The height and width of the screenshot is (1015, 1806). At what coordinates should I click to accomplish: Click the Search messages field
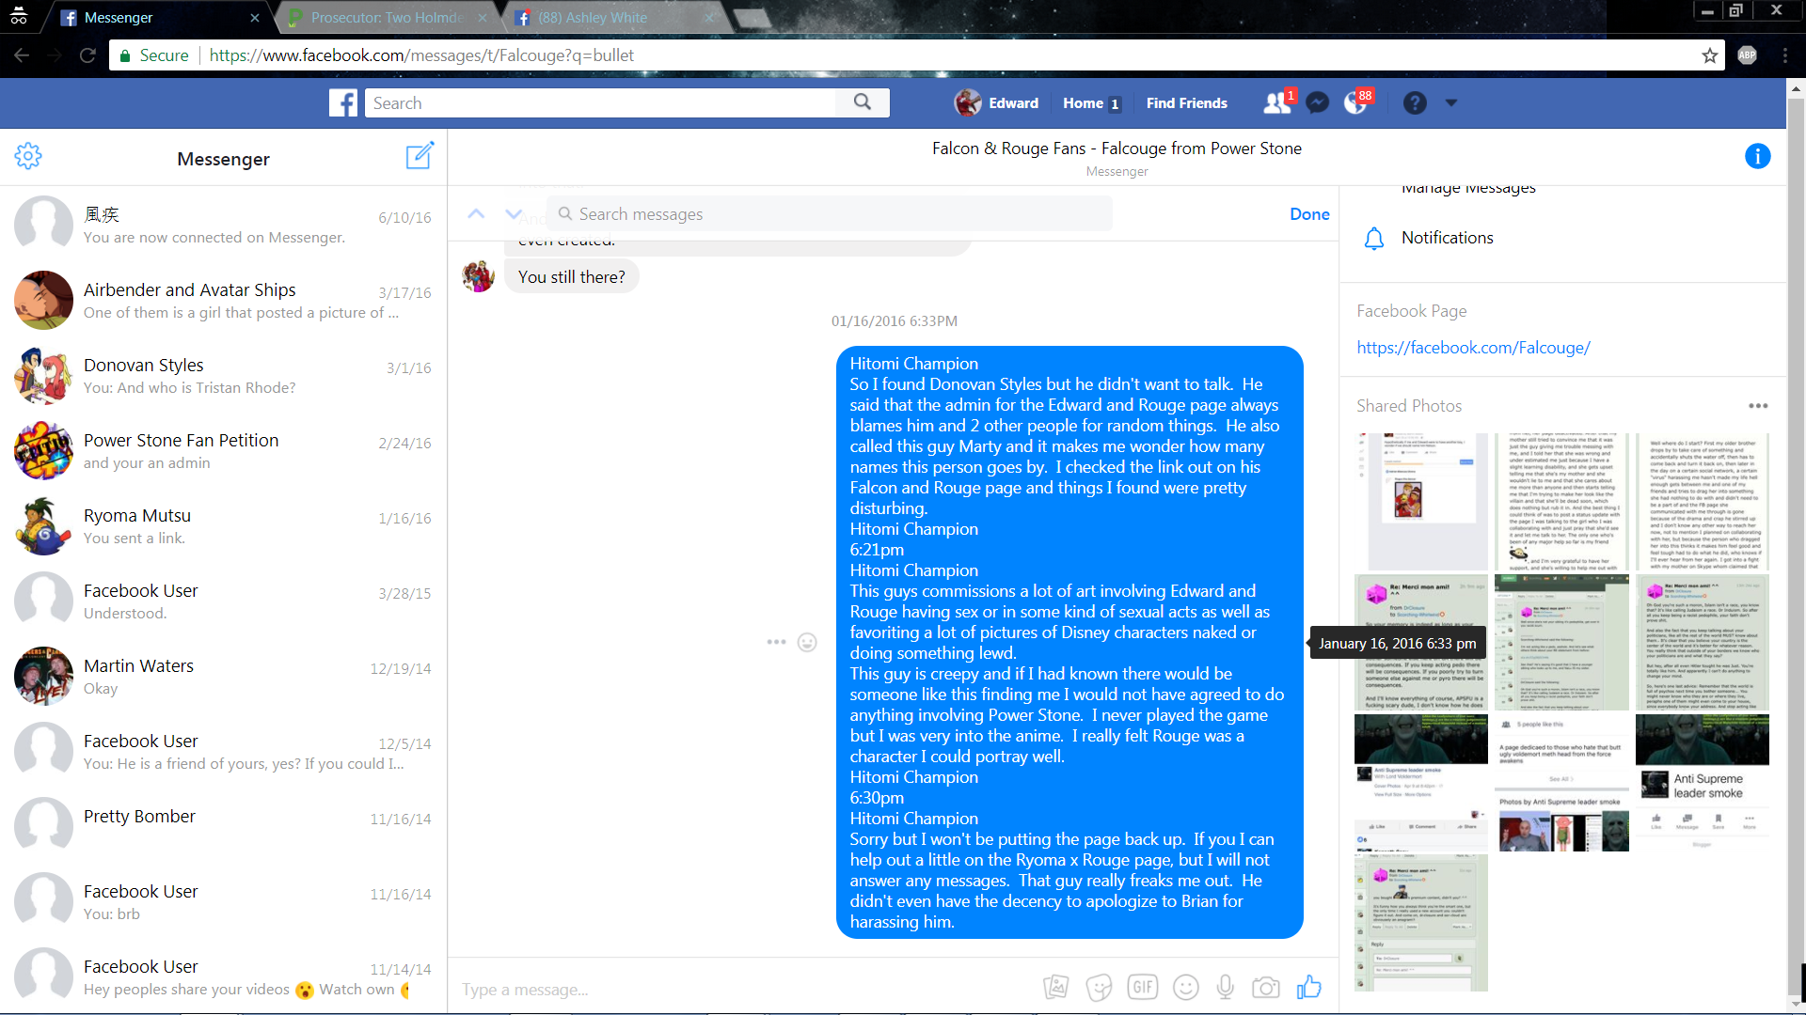tap(829, 214)
